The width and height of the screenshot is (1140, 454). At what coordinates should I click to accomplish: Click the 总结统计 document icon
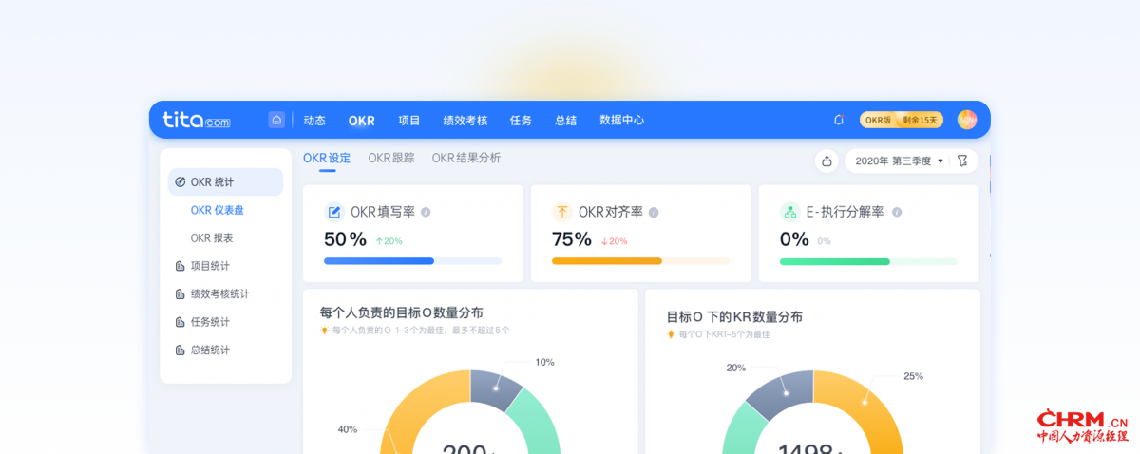tap(180, 350)
